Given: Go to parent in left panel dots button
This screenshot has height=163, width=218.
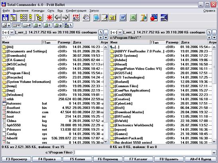Looking at the screenshot, I should tap(106, 33).
